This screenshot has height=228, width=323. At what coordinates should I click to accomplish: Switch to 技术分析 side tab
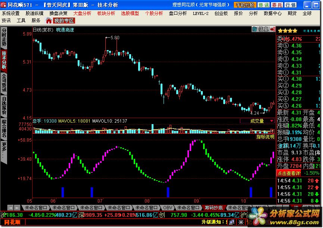pos(4,60)
